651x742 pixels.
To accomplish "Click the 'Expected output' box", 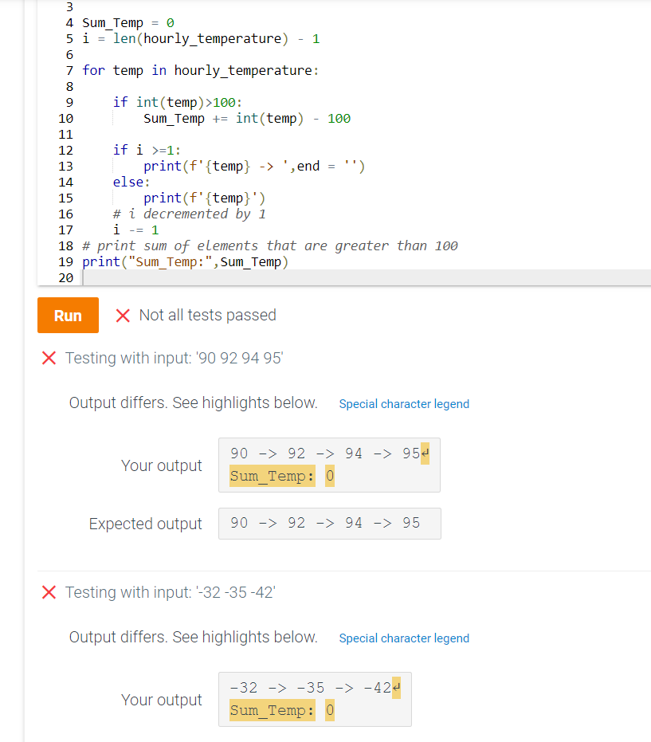I will (x=329, y=523).
